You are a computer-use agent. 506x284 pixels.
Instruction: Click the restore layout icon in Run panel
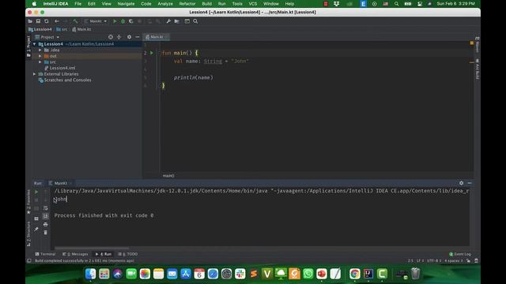click(36, 219)
